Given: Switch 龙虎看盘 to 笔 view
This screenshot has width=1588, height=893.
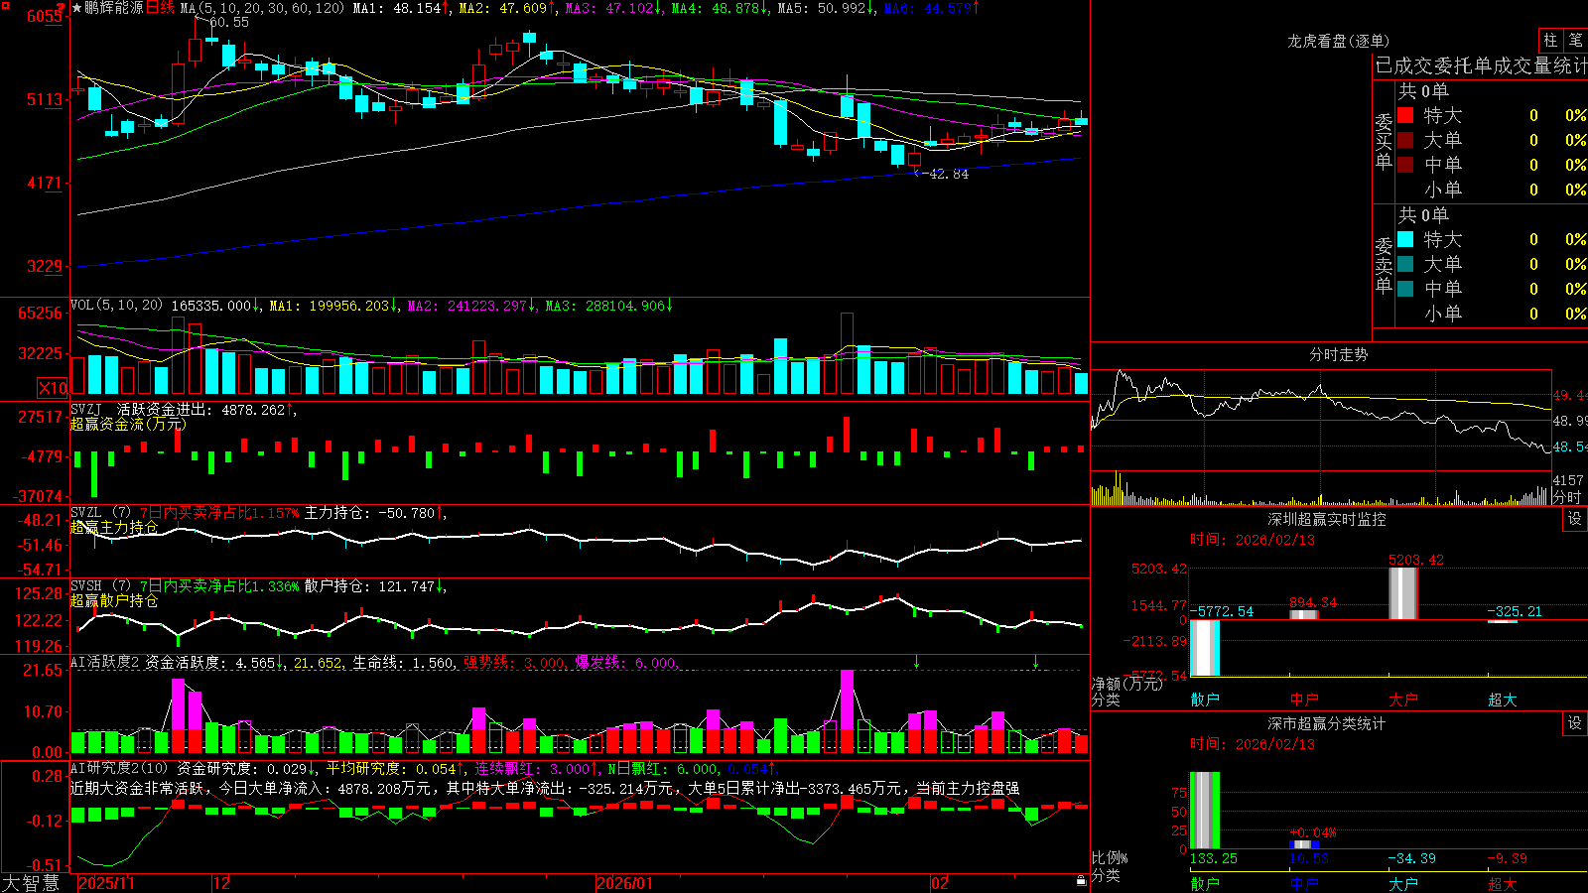Looking at the screenshot, I should [1575, 40].
